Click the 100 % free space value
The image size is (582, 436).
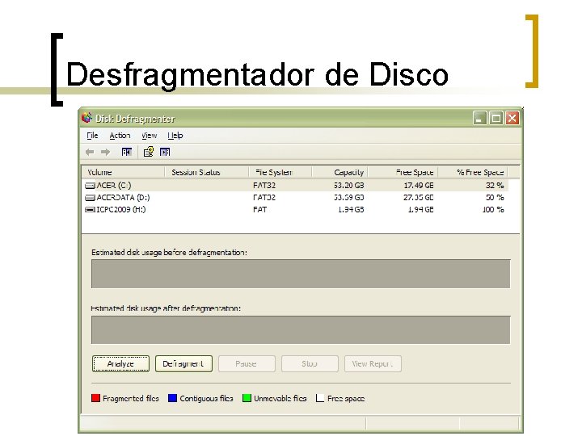click(493, 210)
